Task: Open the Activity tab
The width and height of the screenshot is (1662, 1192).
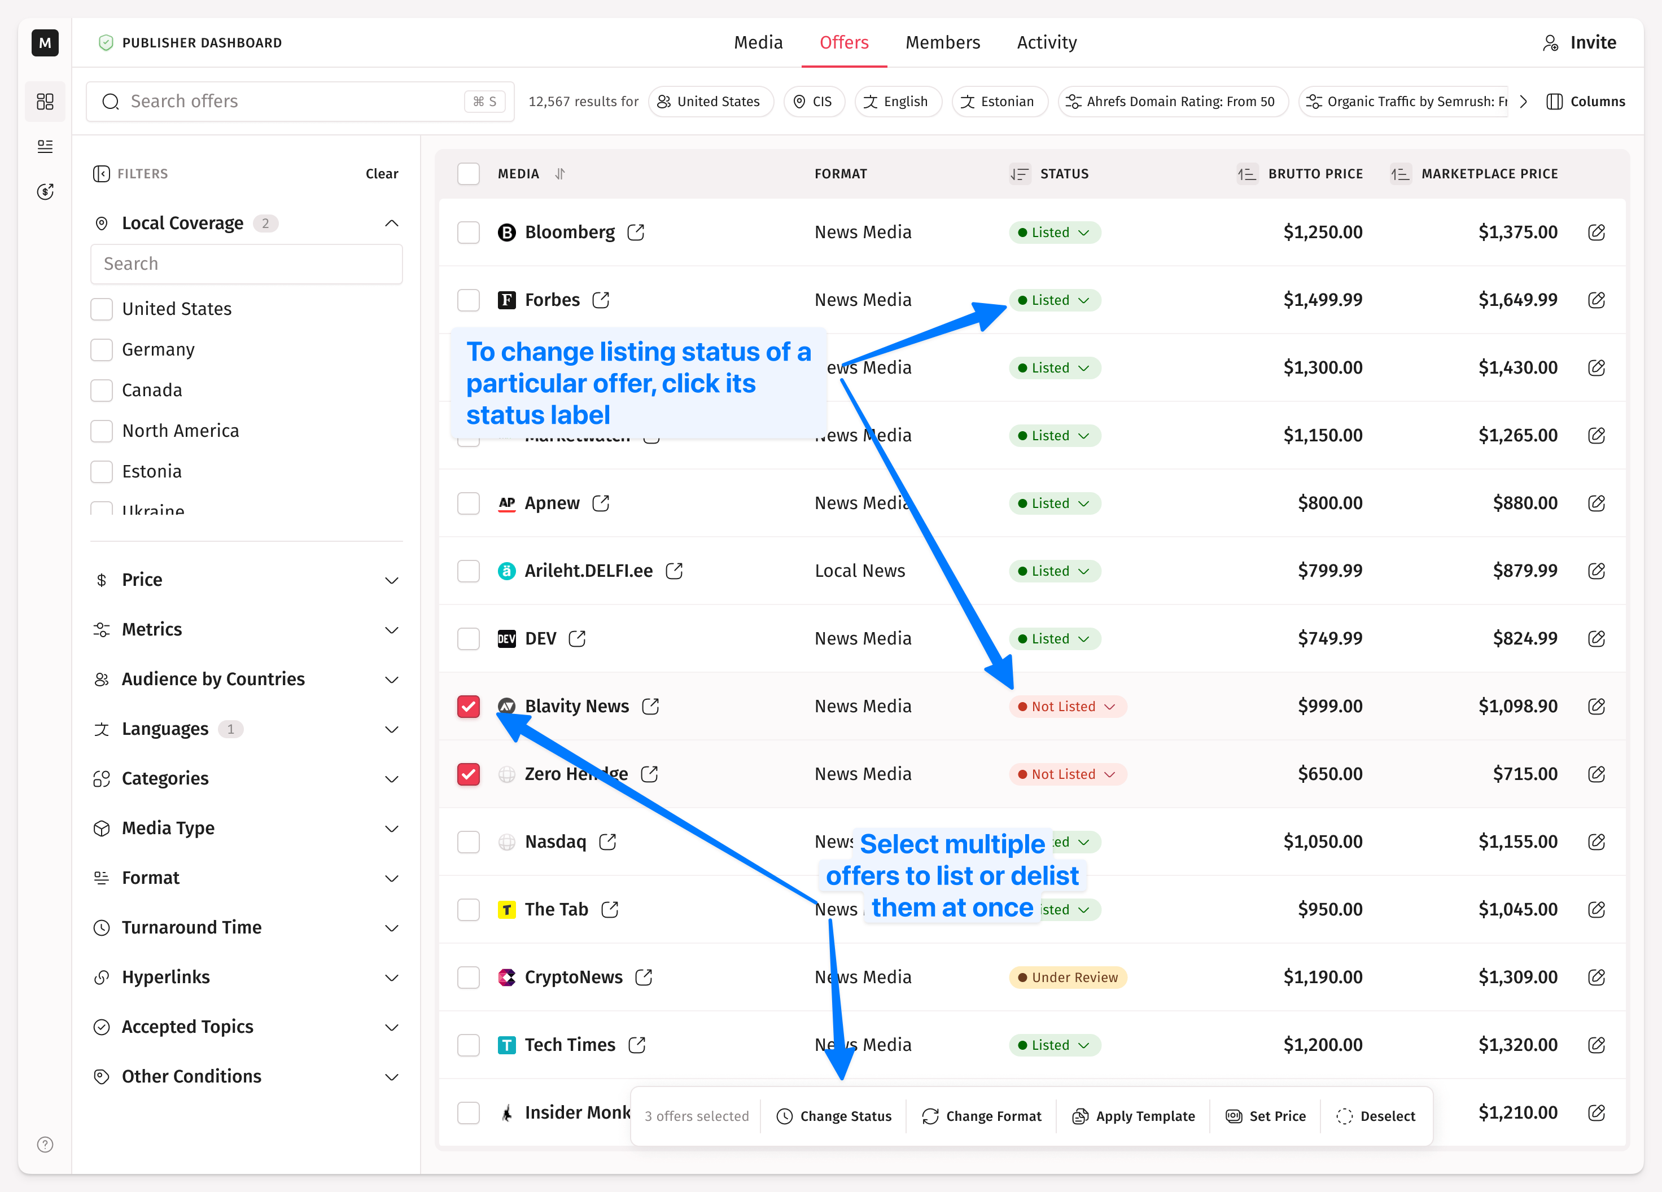Action: point(1047,42)
